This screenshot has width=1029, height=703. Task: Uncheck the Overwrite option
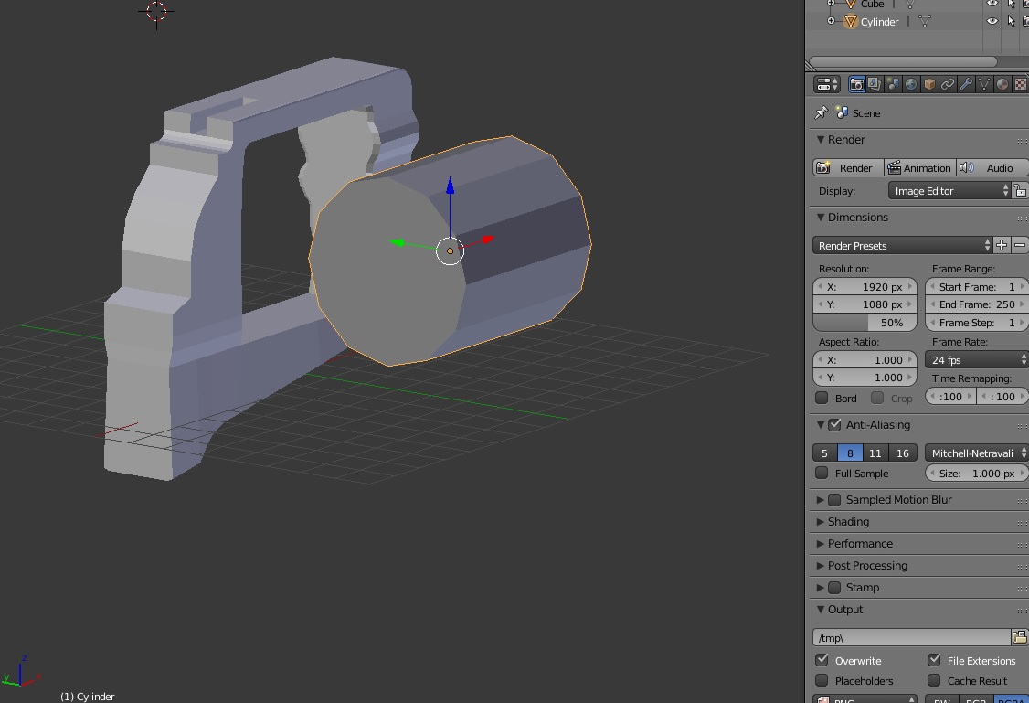point(822,660)
